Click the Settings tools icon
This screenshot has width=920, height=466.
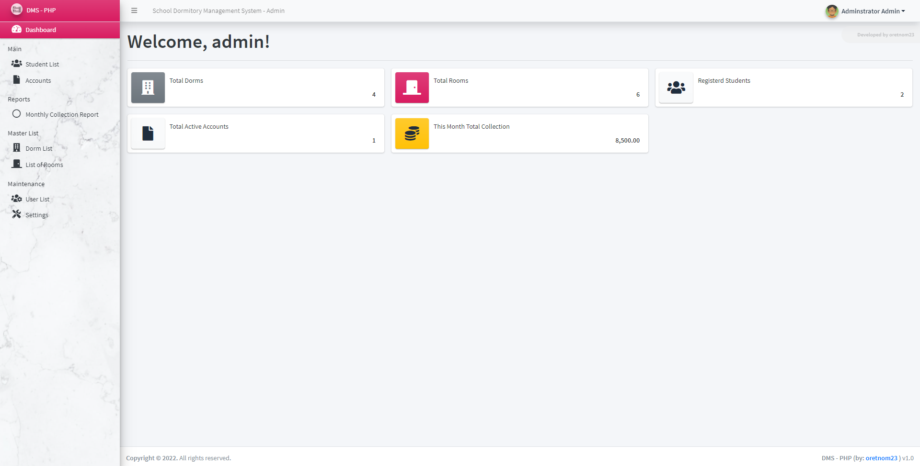[17, 214]
